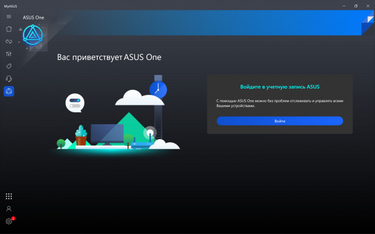This screenshot has height=234, width=375.
Task: Minimize the MyASUS window
Action: coord(344,6)
